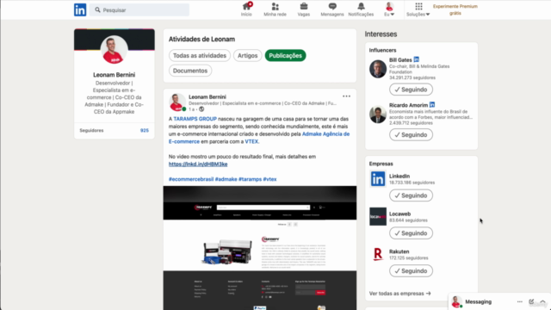
Task: Open TARAMPS GROUP mention link
Action: point(195,119)
